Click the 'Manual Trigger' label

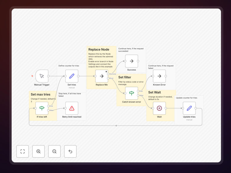(42, 85)
